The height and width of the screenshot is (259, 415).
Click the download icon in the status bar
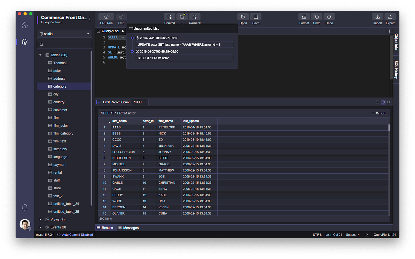[x=367, y=235]
